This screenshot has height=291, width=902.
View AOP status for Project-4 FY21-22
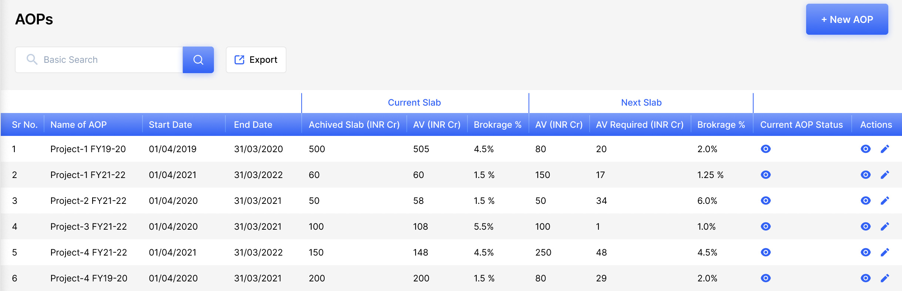point(765,252)
